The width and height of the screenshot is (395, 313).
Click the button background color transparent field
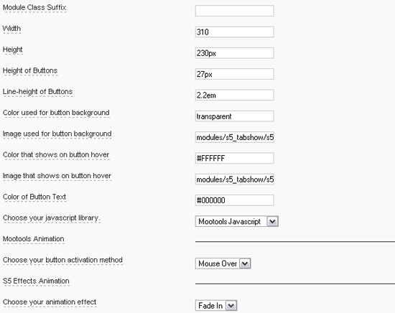point(235,116)
